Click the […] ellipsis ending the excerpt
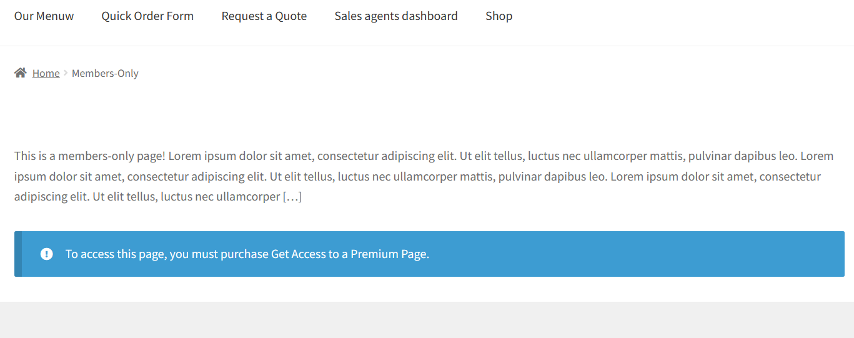 click(x=292, y=197)
